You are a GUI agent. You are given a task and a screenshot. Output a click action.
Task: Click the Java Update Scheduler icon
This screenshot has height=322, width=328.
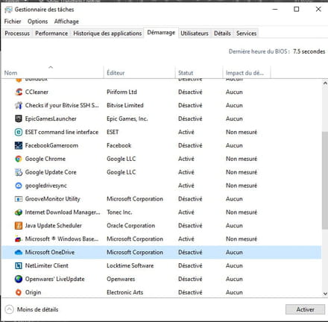19,226
